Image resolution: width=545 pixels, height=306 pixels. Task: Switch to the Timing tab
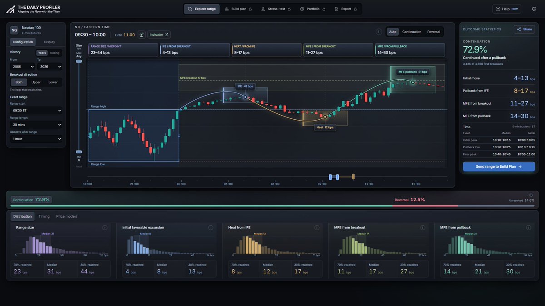(x=44, y=217)
